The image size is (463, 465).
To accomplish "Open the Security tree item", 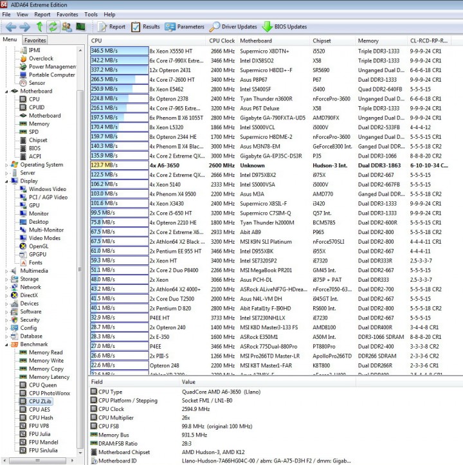I will tap(30, 320).
